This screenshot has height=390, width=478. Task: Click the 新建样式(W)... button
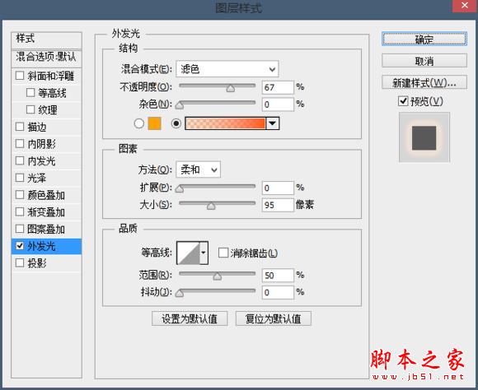424,82
